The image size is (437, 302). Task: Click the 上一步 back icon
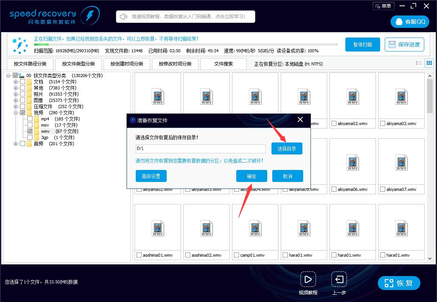(x=339, y=280)
